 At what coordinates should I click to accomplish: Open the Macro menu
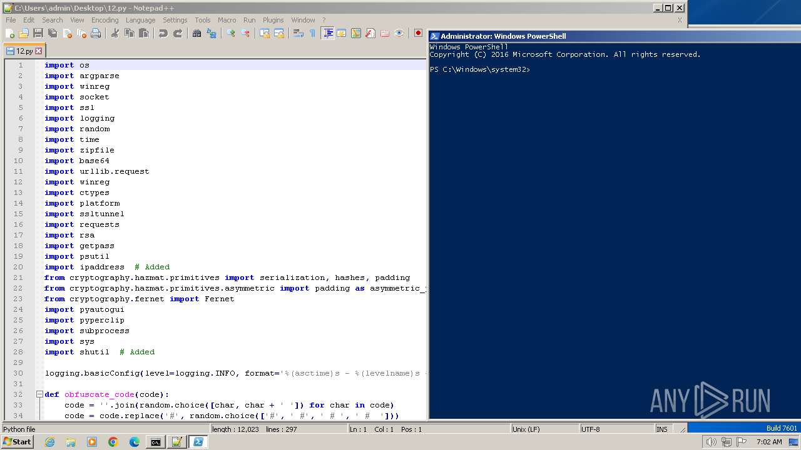tap(227, 20)
